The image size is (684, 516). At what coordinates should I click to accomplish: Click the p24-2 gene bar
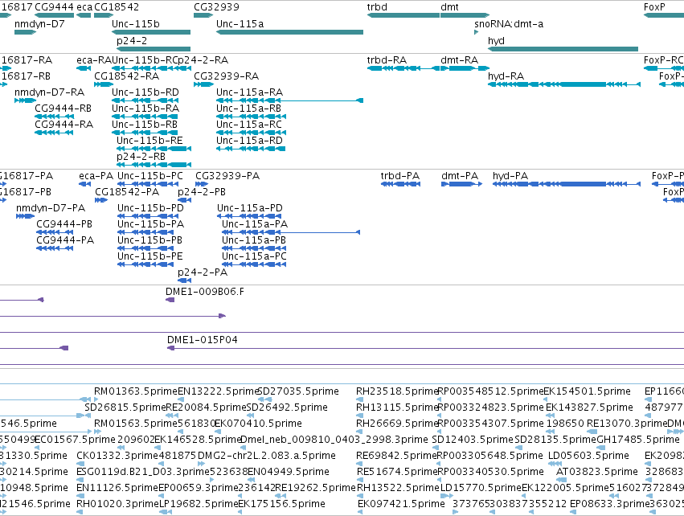(154, 49)
